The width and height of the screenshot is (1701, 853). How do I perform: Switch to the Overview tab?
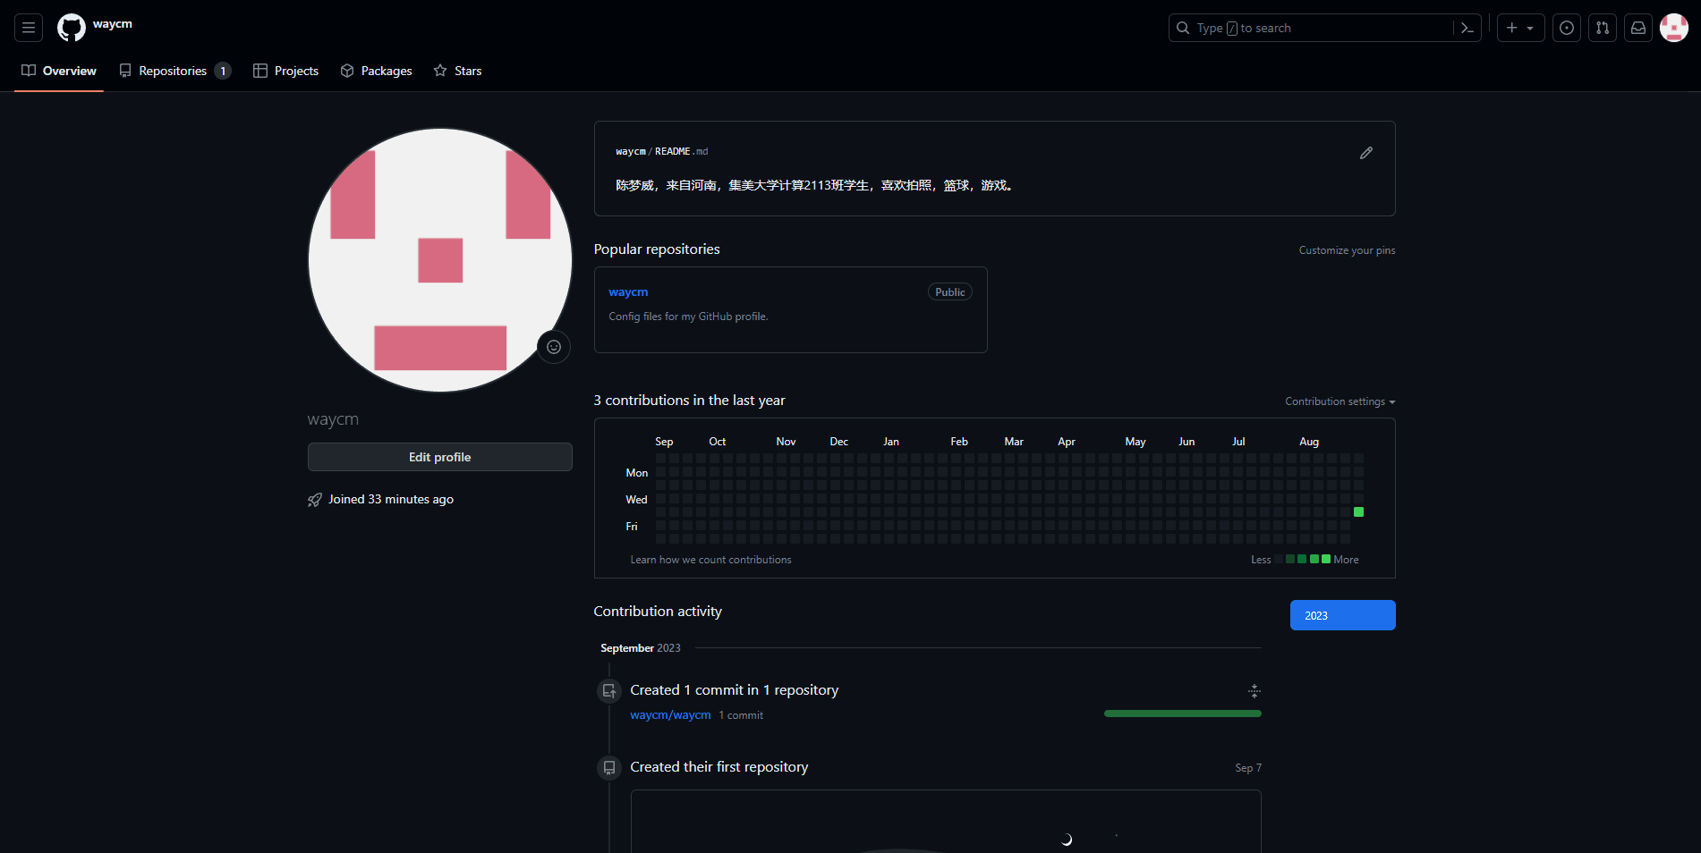point(59,71)
